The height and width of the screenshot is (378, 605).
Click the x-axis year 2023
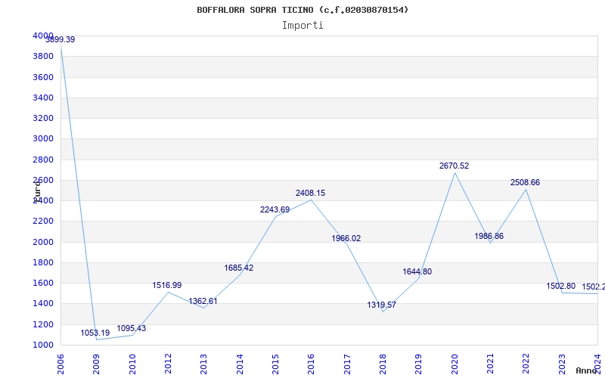pyautogui.click(x=562, y=364)
